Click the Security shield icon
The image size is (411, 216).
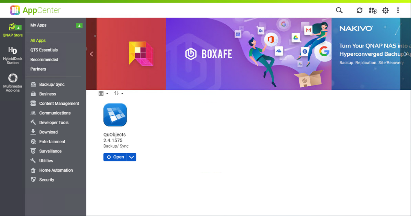tap(33, 179)
